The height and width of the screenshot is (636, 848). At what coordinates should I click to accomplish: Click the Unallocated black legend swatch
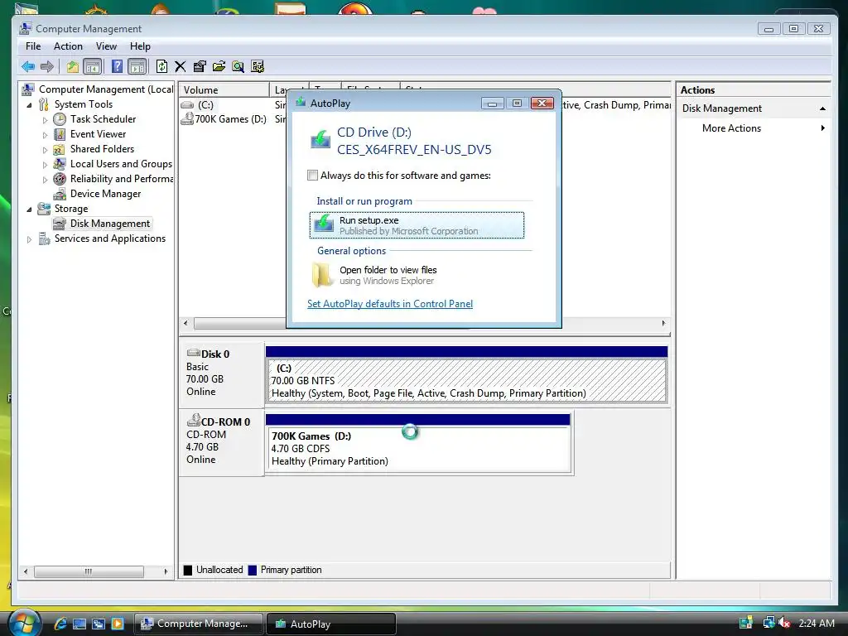pos(188,570)
